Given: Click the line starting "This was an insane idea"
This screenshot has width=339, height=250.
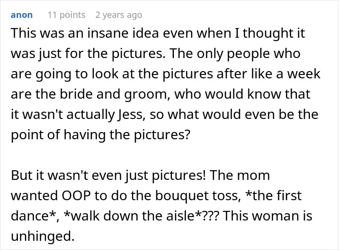Looking at the screenshot, I should tap(158, 33).
